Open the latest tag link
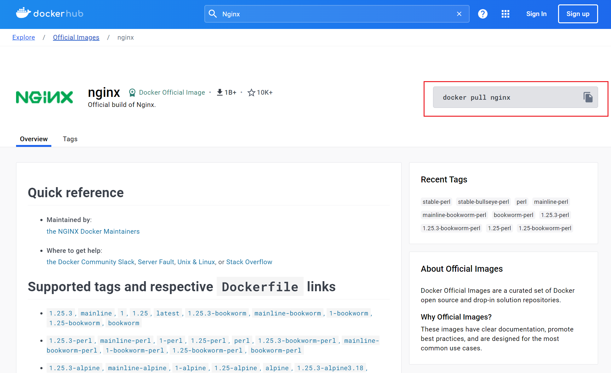 tap(168, 313)
